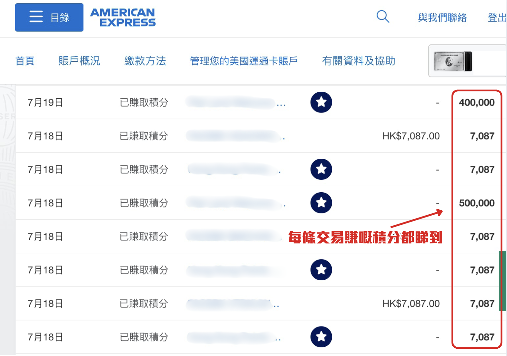Open 有關資料及協助 from the nav bar
Viewport: 507px width, 356px height.
click(x=358, y=61)
